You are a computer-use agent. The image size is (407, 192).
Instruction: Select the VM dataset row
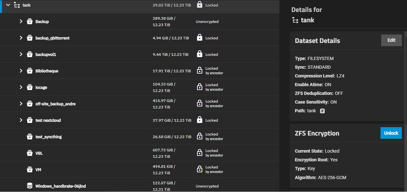point(140,170)
